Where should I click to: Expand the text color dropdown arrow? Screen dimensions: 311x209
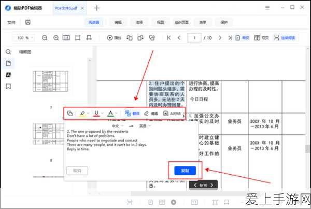point(117,114)
